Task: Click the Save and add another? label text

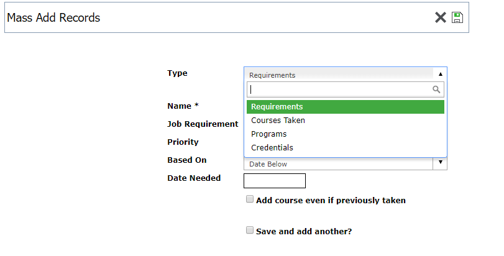Action: pos(304,231)
